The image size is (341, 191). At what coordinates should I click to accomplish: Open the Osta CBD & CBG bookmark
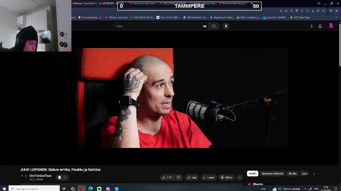[x=142, y=18]
